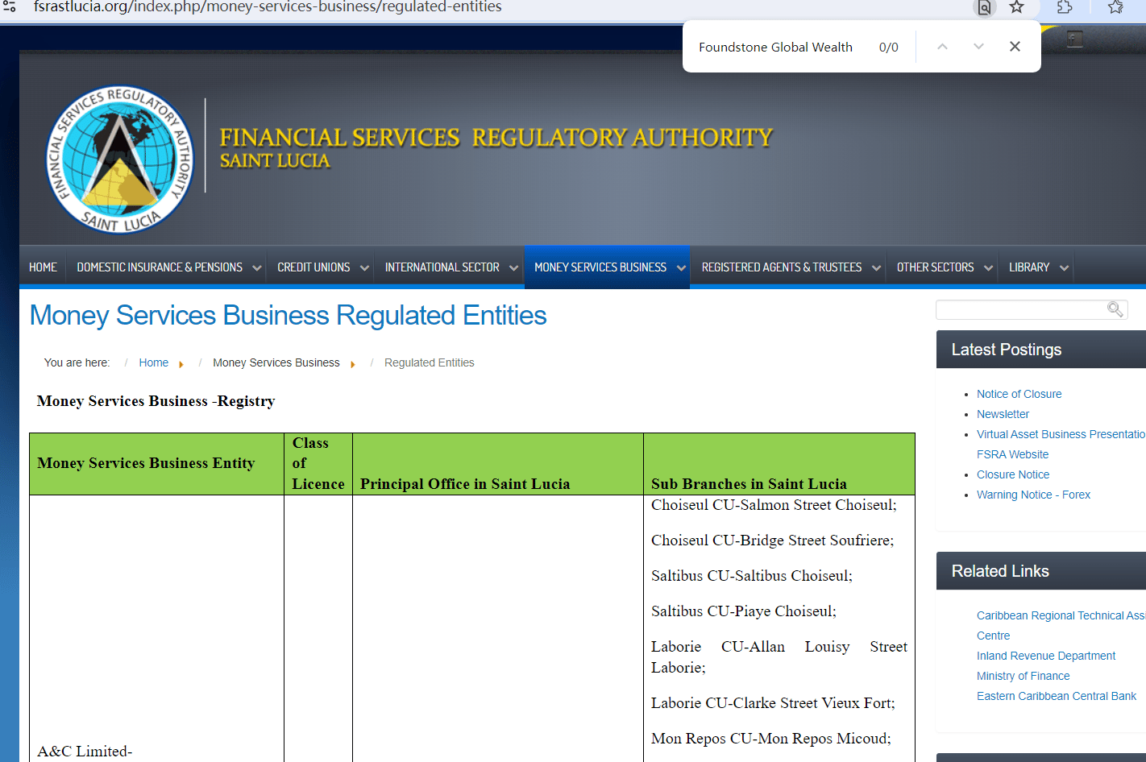Click the Latest Postings panel heading
1146x762 pixels.
(1006, 350)
